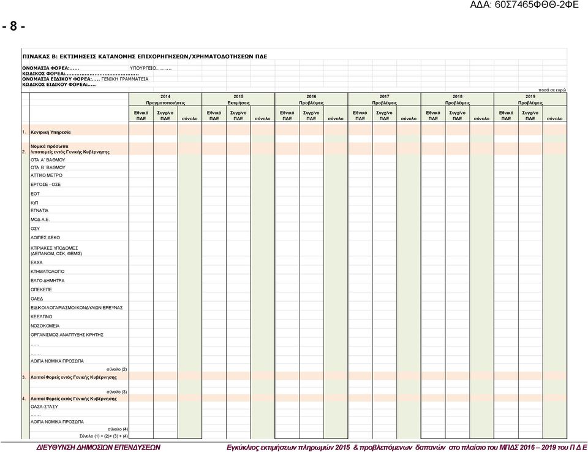Select the 'ΟΣΥ' row label
This screenshot has width=588, height=452.
point(36,229)
